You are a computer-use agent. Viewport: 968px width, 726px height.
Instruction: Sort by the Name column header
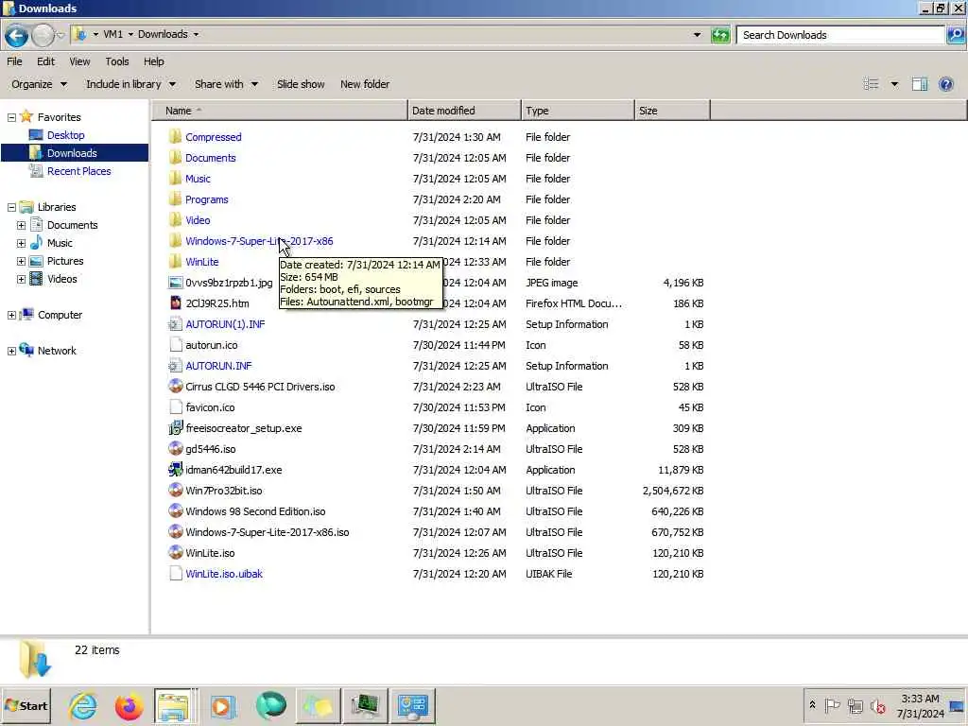pos(280,111)
